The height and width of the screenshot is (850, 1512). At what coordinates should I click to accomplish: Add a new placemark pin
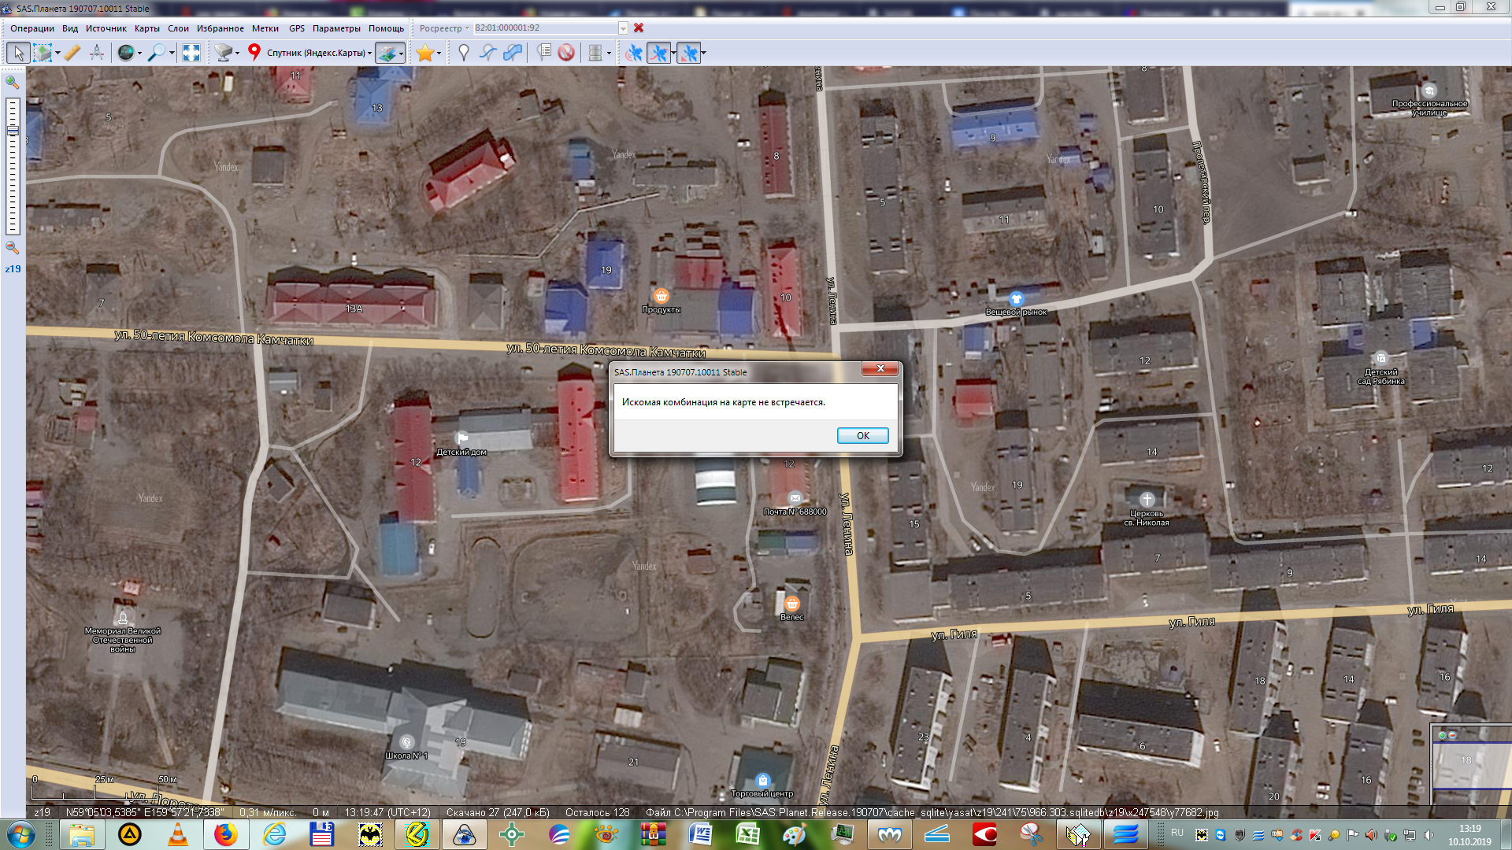(464, 53)
